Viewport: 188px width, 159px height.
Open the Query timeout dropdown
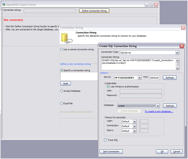point(135,131)
